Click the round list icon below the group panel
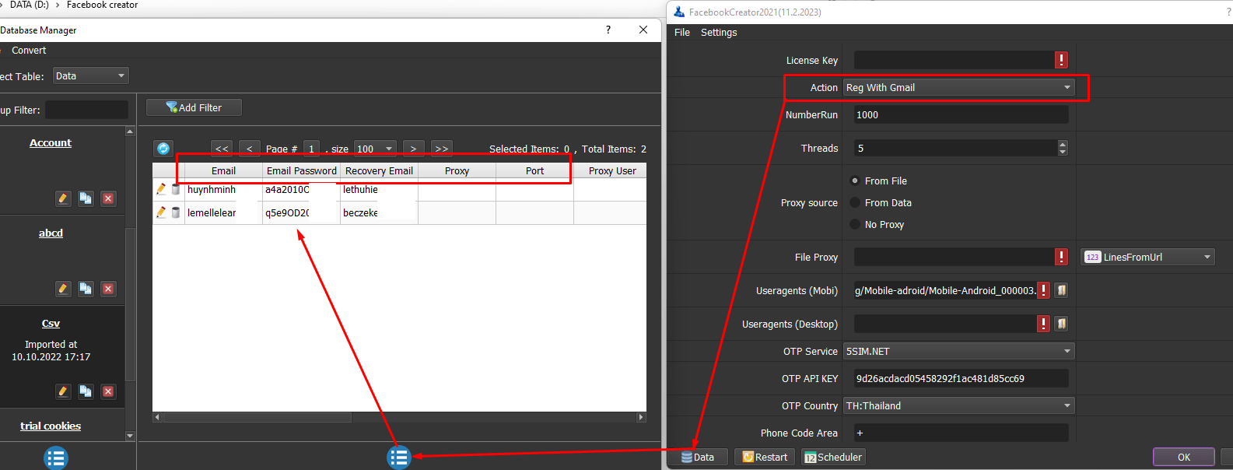 (56, 458)
